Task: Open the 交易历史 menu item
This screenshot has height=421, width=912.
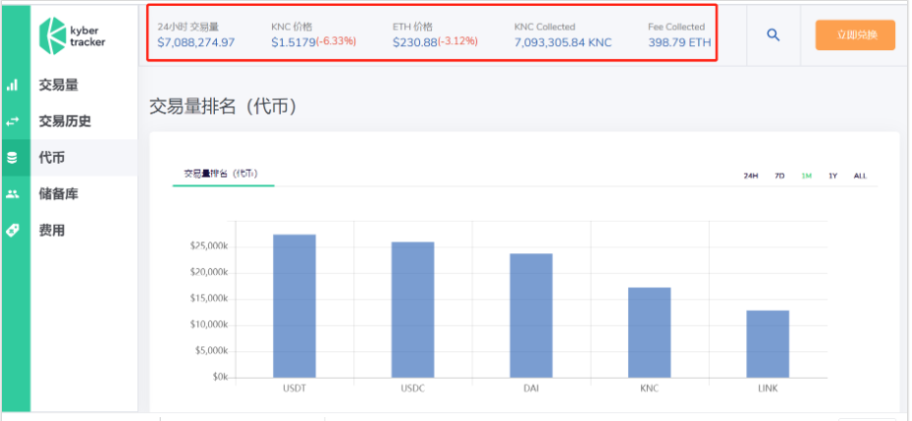Action: 64,121
